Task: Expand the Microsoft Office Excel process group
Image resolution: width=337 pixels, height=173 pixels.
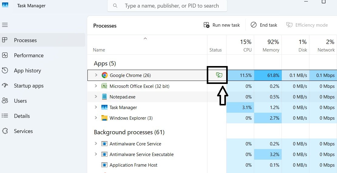Action: pos(96,86)
